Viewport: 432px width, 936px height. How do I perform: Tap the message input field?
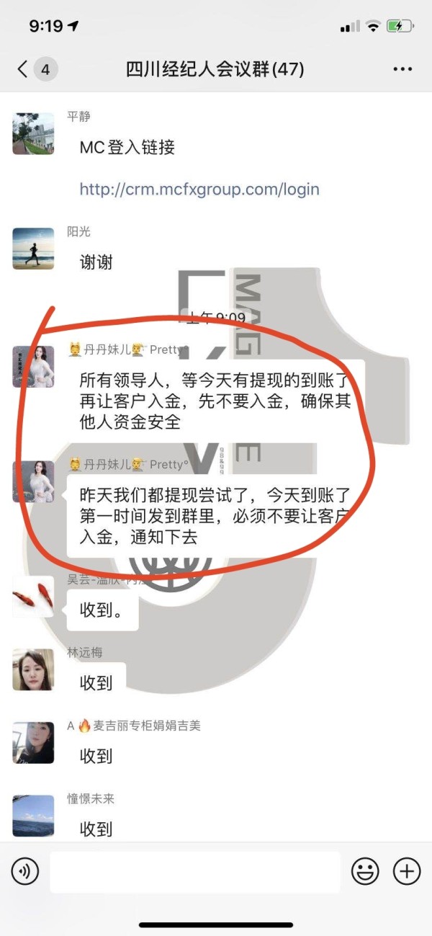pos(194,872)
